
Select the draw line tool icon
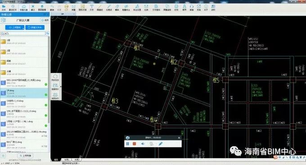click(99, 8)
